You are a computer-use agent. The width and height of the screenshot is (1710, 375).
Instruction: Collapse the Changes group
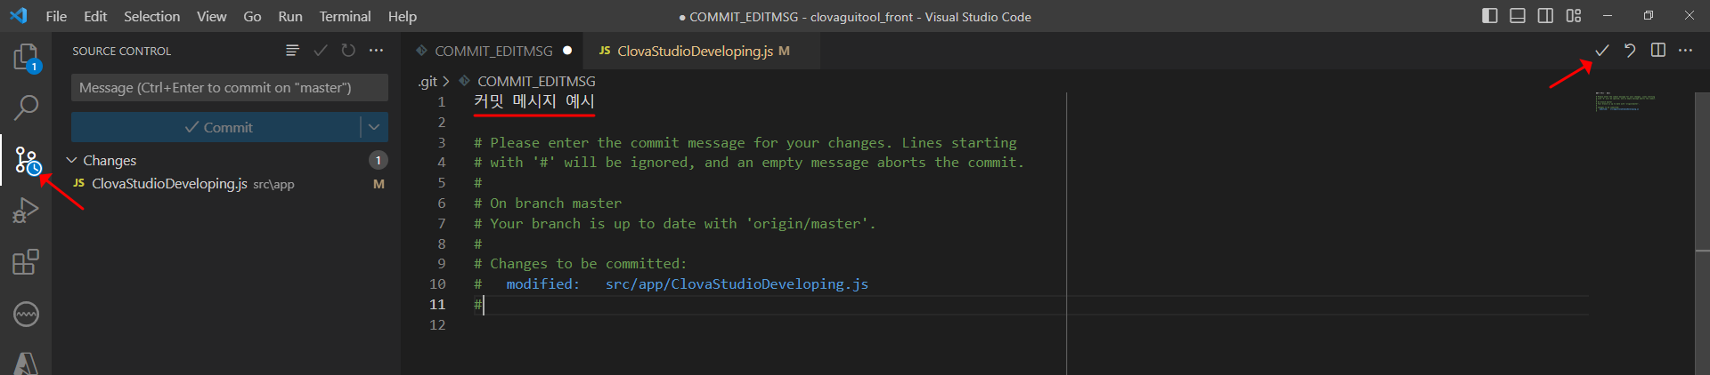(72, 160)
